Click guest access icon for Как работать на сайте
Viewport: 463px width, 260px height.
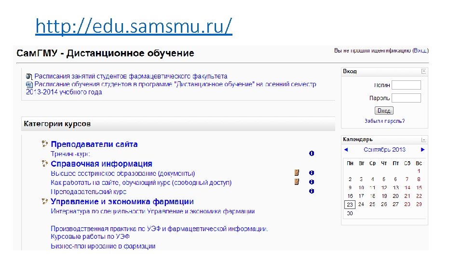point(297,182)
